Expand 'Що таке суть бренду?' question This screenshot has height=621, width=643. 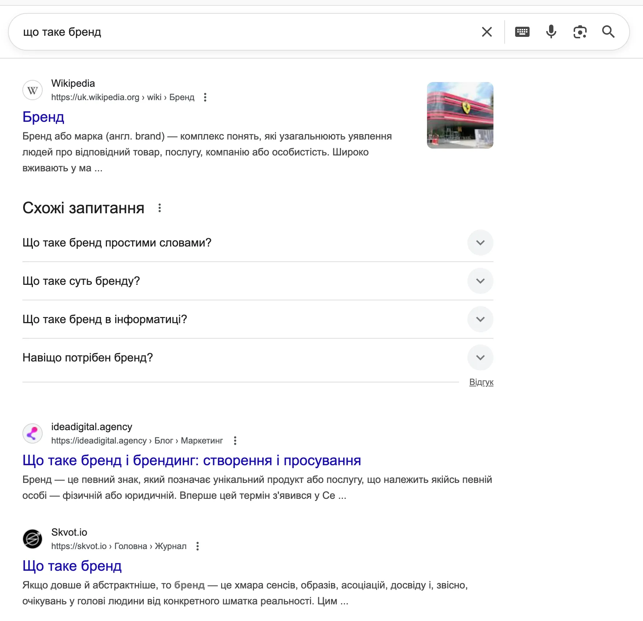point(480,281)
